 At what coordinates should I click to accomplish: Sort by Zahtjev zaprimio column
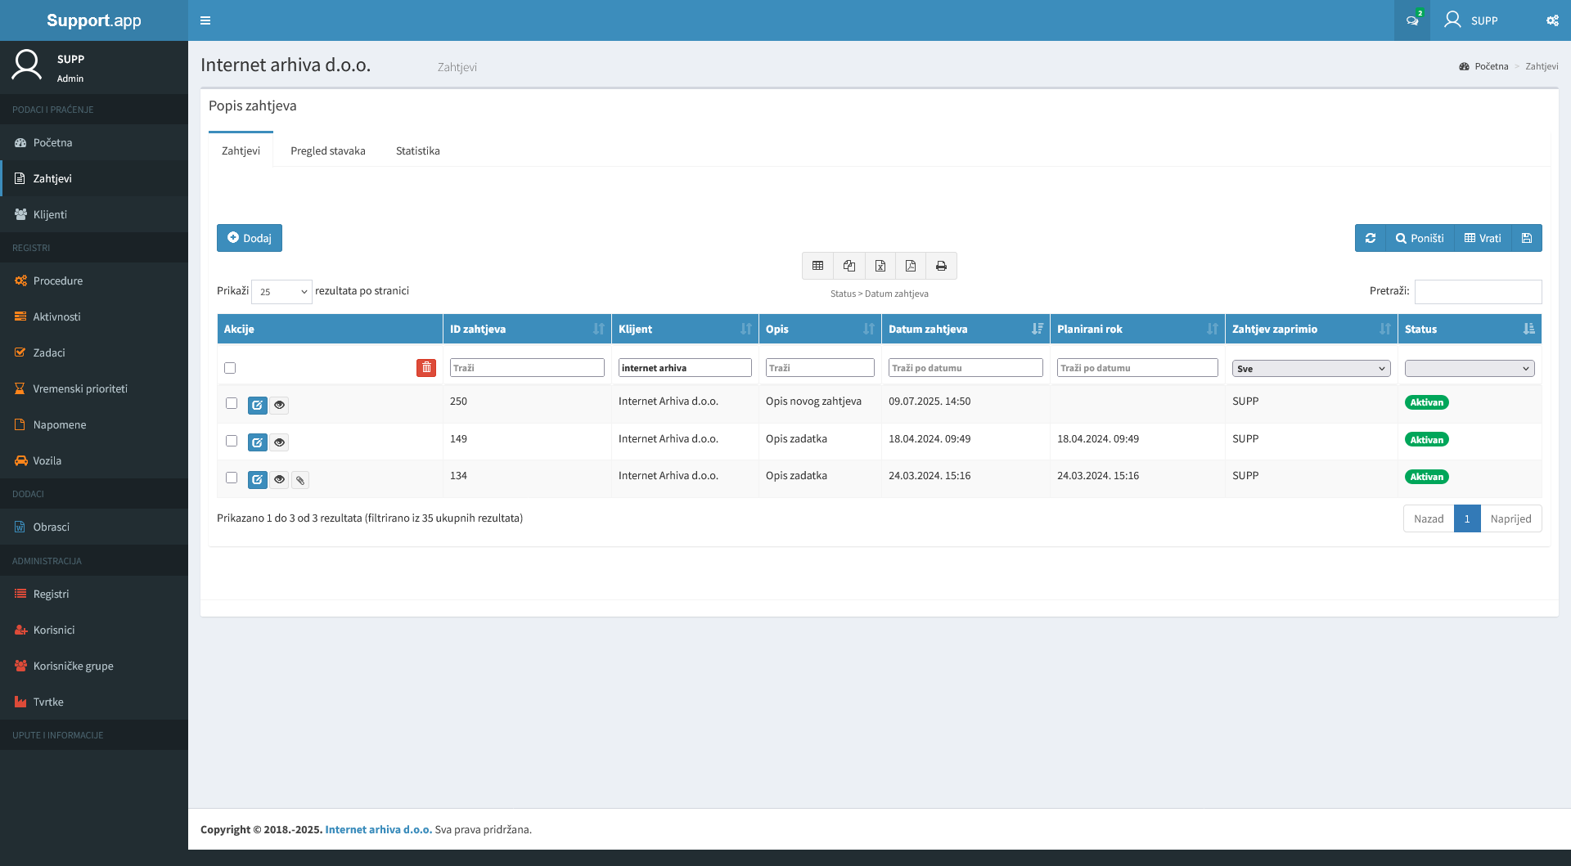tap(1311, 329)
